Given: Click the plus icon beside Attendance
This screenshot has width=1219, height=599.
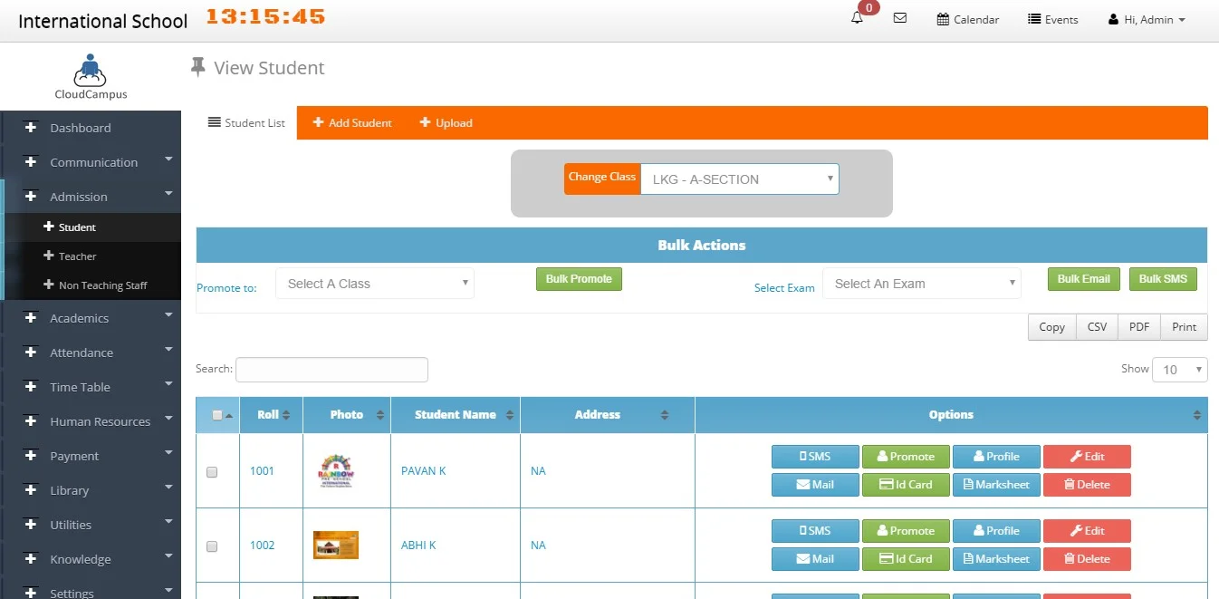Looking at the screenshot, I should [31, 353].
